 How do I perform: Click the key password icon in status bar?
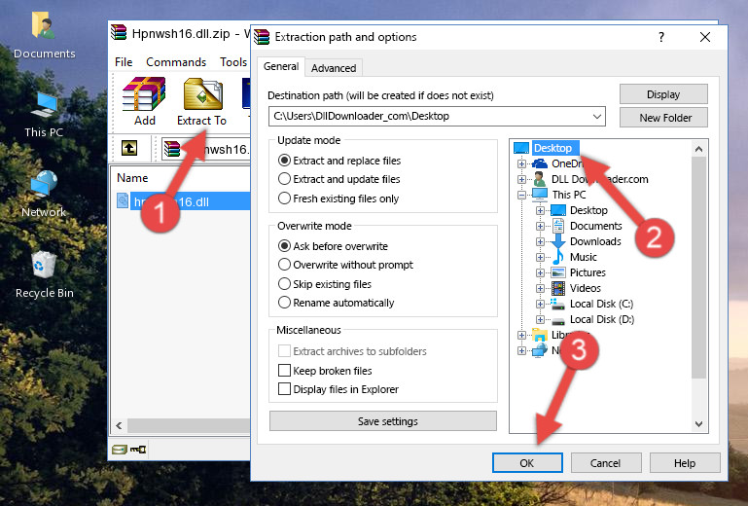138,449
